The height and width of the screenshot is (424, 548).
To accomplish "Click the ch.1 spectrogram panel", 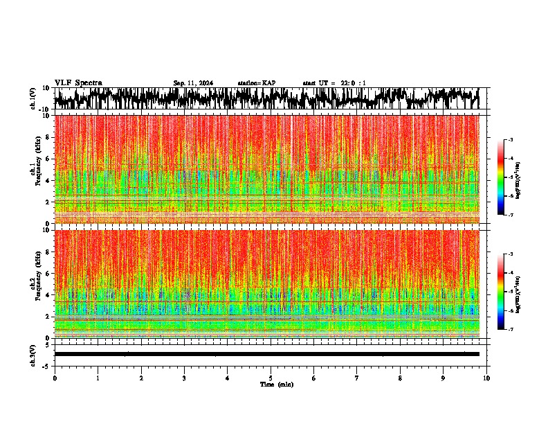I will [x=266, y=169].
